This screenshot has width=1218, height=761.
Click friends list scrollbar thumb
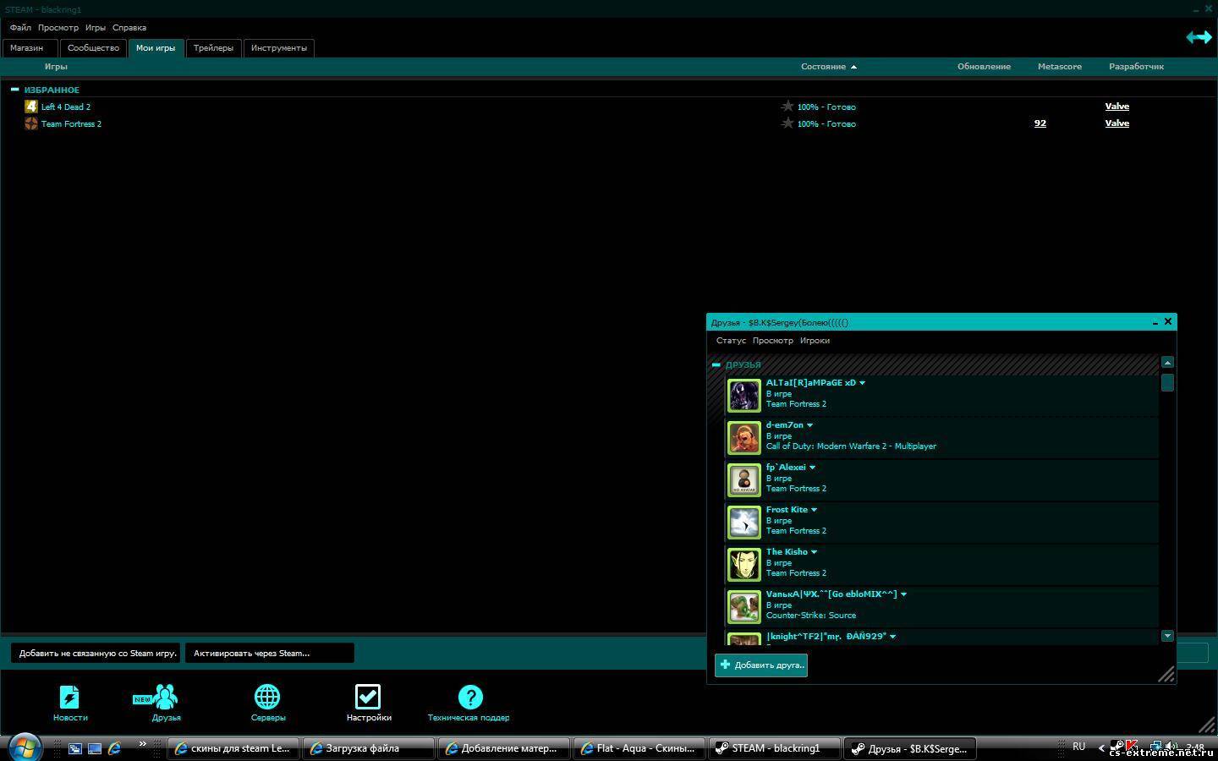point(1167,382)
